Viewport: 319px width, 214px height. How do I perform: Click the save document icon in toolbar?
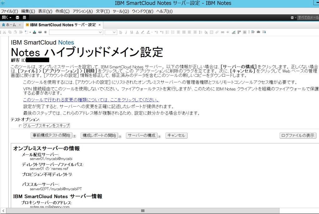click(34, 32)
